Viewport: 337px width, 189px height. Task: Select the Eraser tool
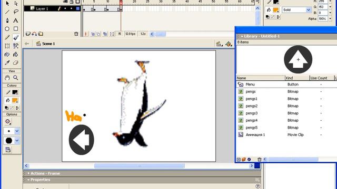[16, 63]
